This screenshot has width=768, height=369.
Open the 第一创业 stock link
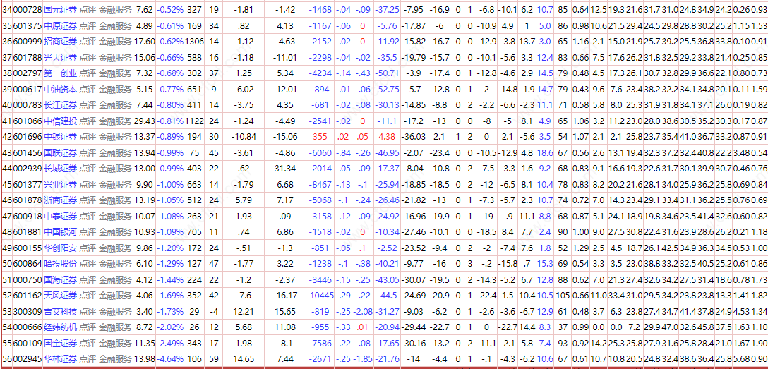pyautogui.click(x=60, y=73)
